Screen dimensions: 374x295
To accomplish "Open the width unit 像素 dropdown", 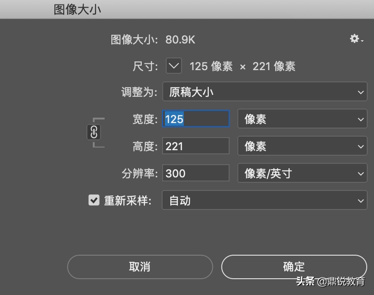I will [302, 119].
